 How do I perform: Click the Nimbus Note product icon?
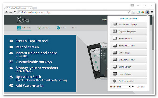tap(19, 28)
